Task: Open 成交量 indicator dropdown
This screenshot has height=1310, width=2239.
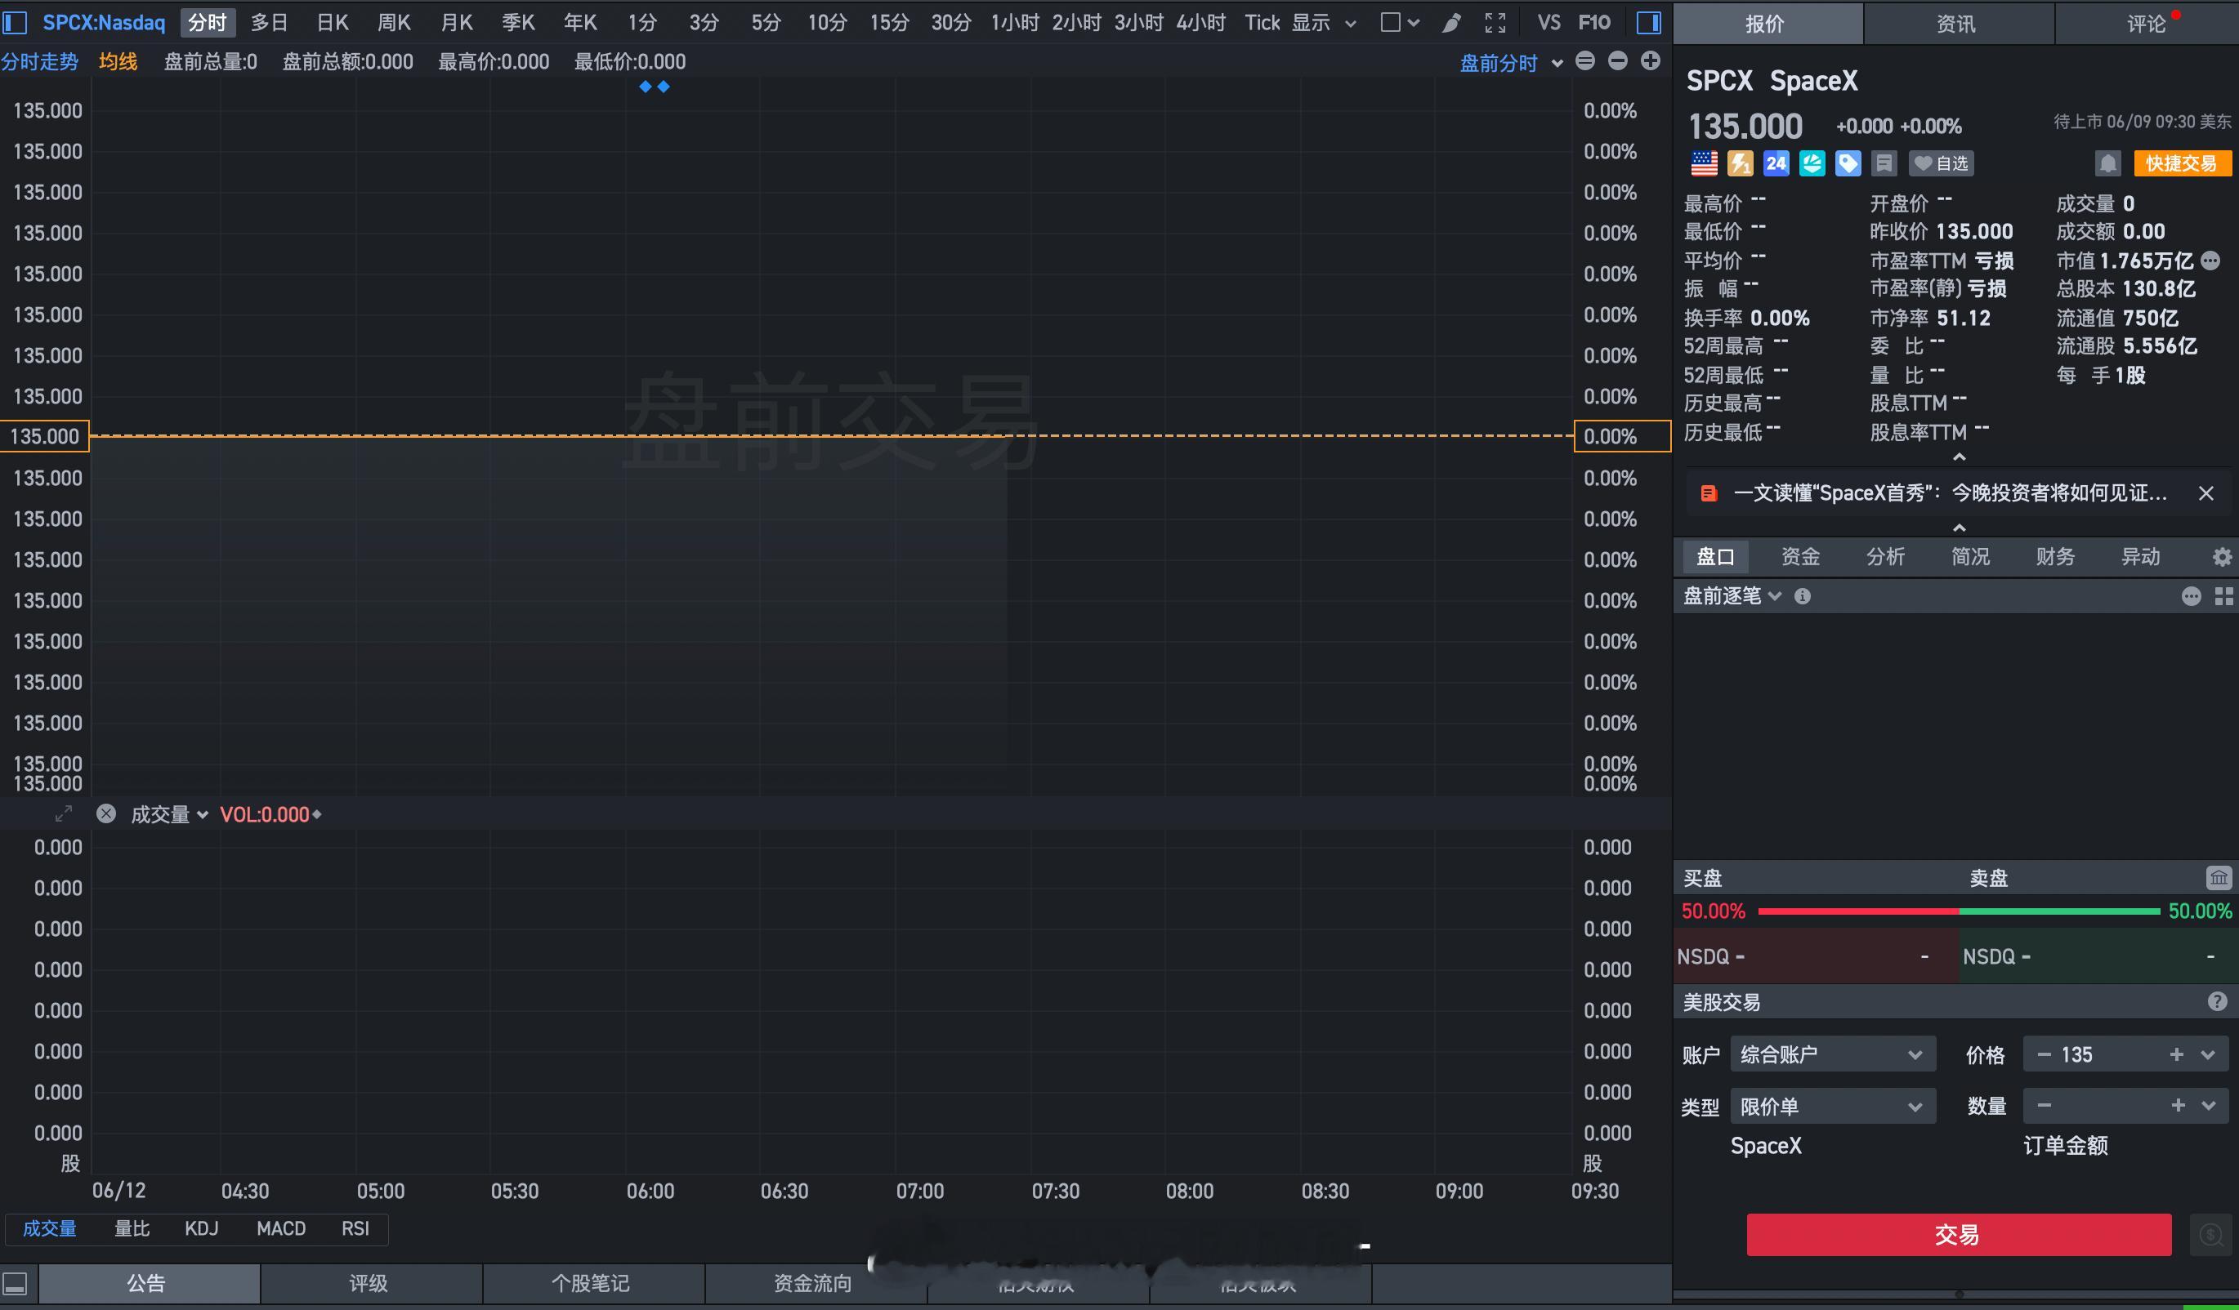Action: point(169,814)
